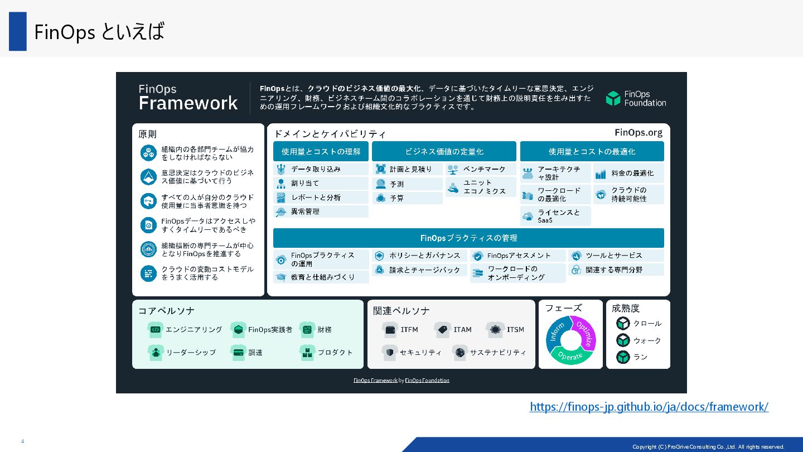
Task: Click the ProGrive Consulting copyright text
Action: point(708,446)
